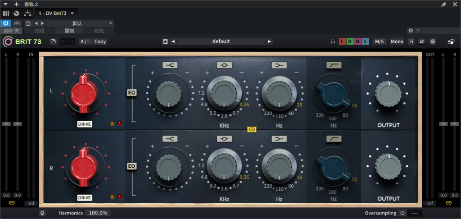461x219 pixels.
Task: Click the R channel EQ button
Action: pos(132,166)
